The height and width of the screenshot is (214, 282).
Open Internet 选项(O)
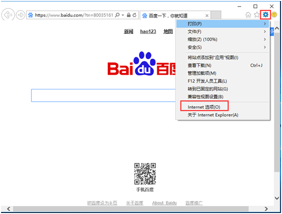[222, 107]
